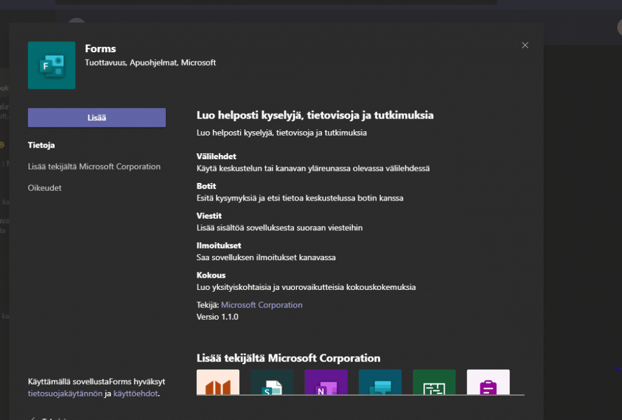Click the Kokous heading

click(x=211, y=275)
